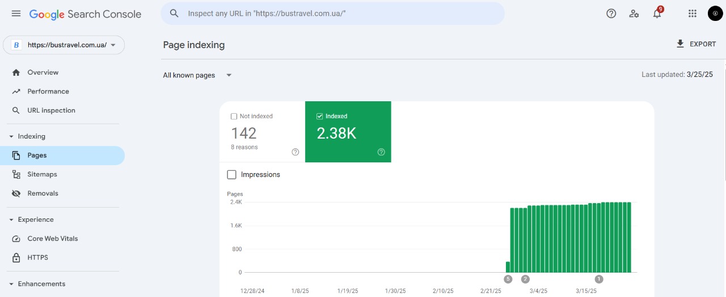Open Sitemaps in the sidebar
The width and height of the screenshot is (726, 297).
coord(42,174)
